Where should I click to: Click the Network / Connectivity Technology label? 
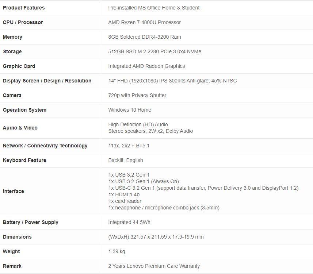click(45, 146)
